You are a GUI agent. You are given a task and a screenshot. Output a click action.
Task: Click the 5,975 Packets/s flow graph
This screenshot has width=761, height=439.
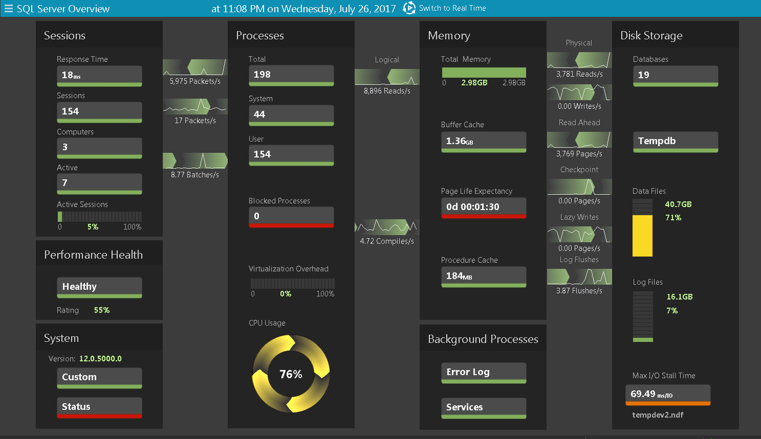click(x=195, y=67)
